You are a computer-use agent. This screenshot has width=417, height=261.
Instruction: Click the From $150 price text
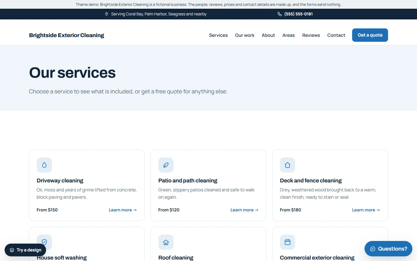47,210
